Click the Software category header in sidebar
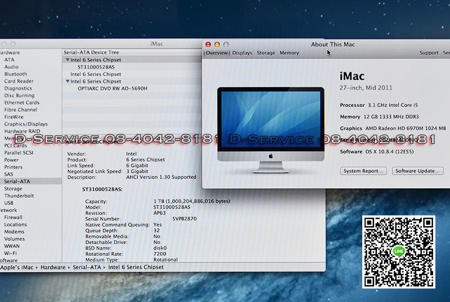The height and width of the screenshot is (302, 450). (8, 260)
